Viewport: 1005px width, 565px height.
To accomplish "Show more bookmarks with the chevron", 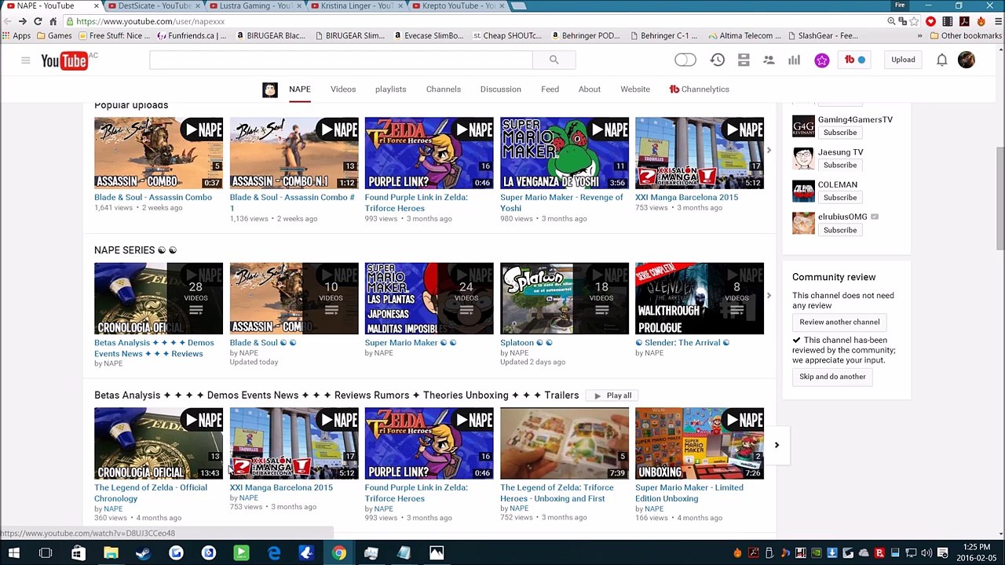I will click(x=919, y=35).
